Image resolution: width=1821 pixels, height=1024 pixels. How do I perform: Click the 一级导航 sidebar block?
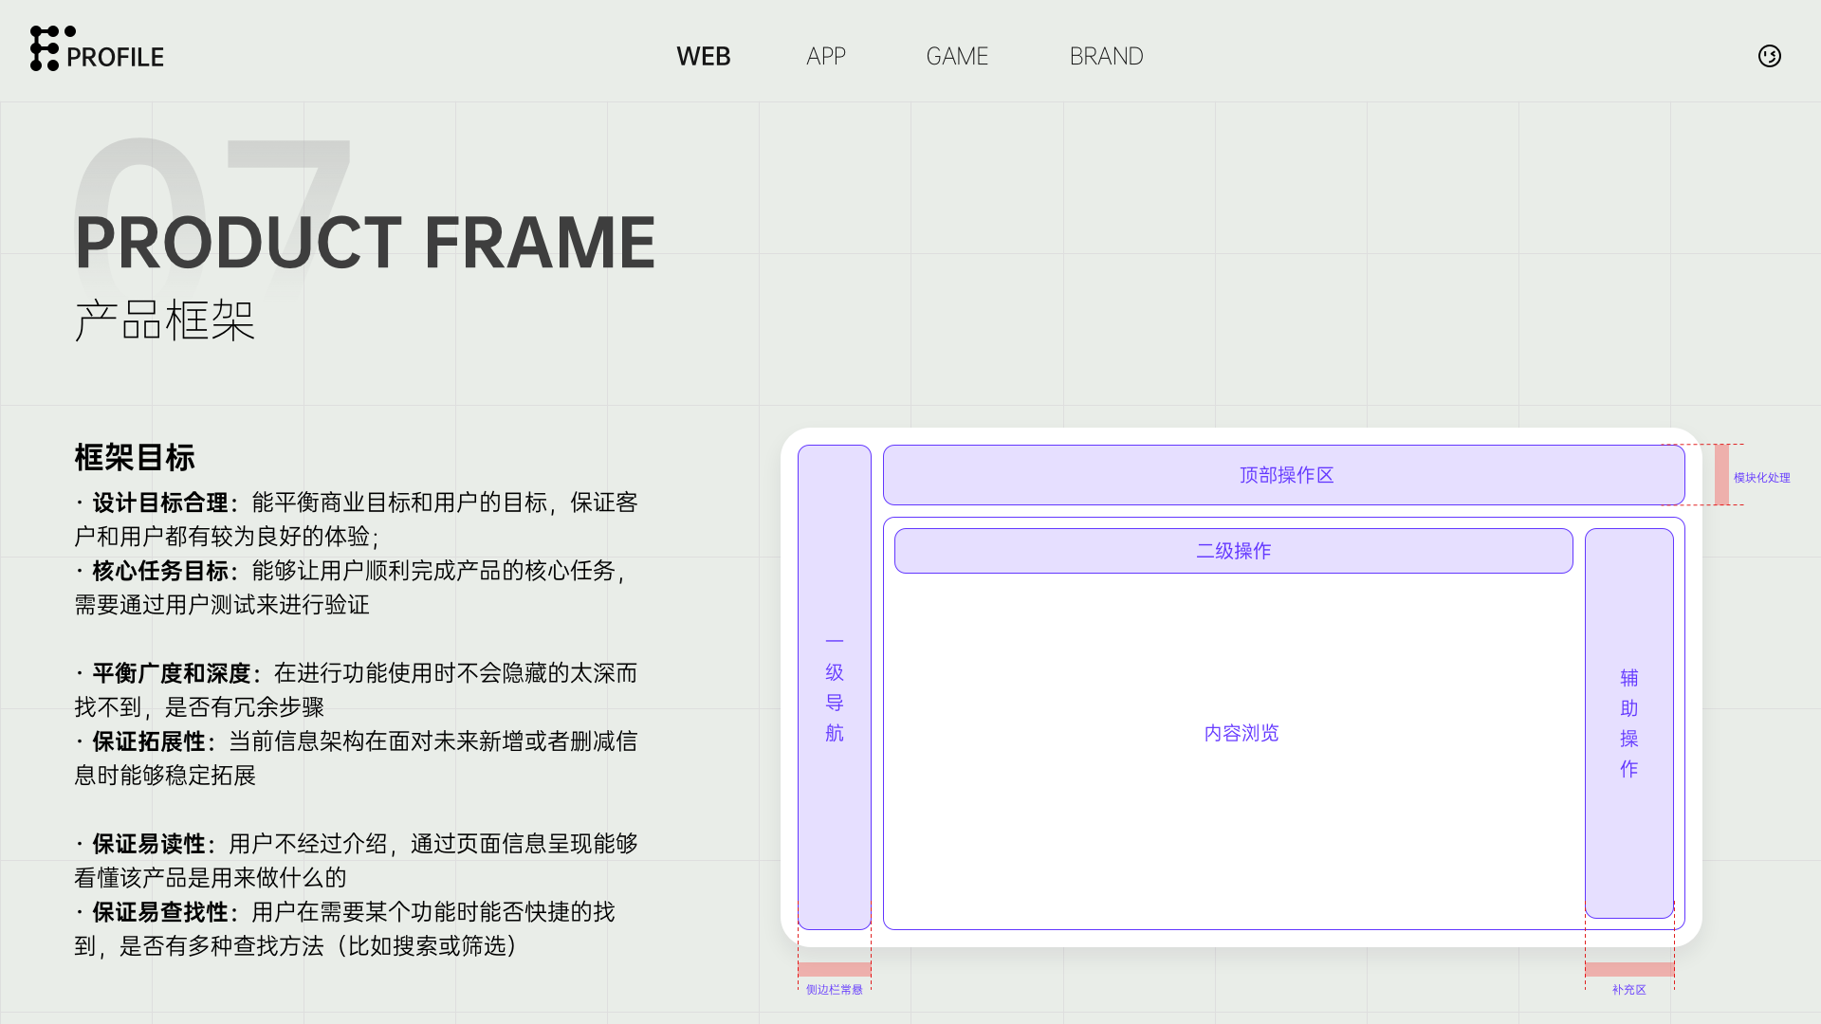click(x=834, y=687)
